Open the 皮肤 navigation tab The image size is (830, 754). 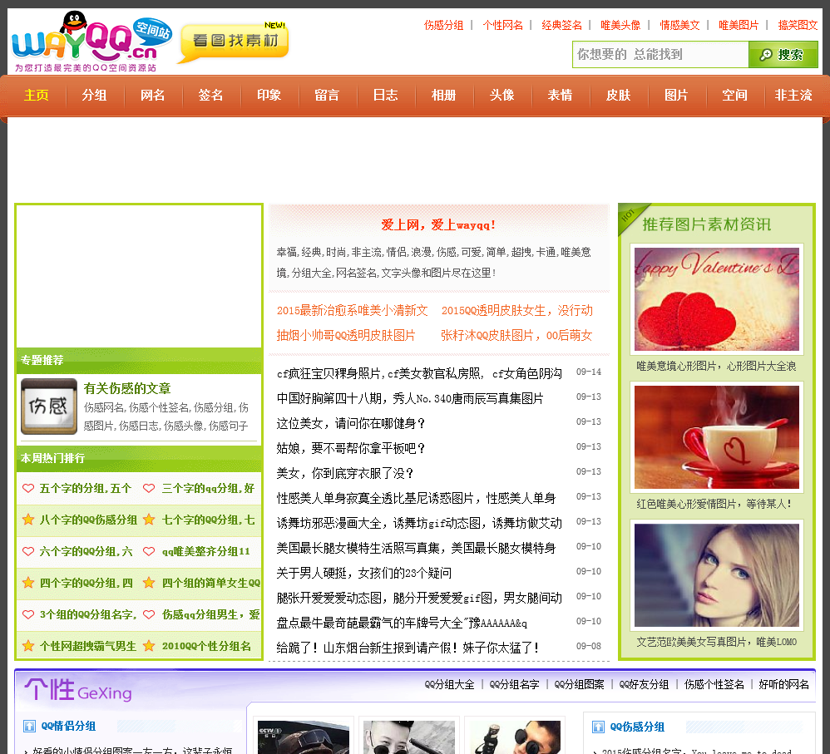pyautogui.click(x=618, y=96)
